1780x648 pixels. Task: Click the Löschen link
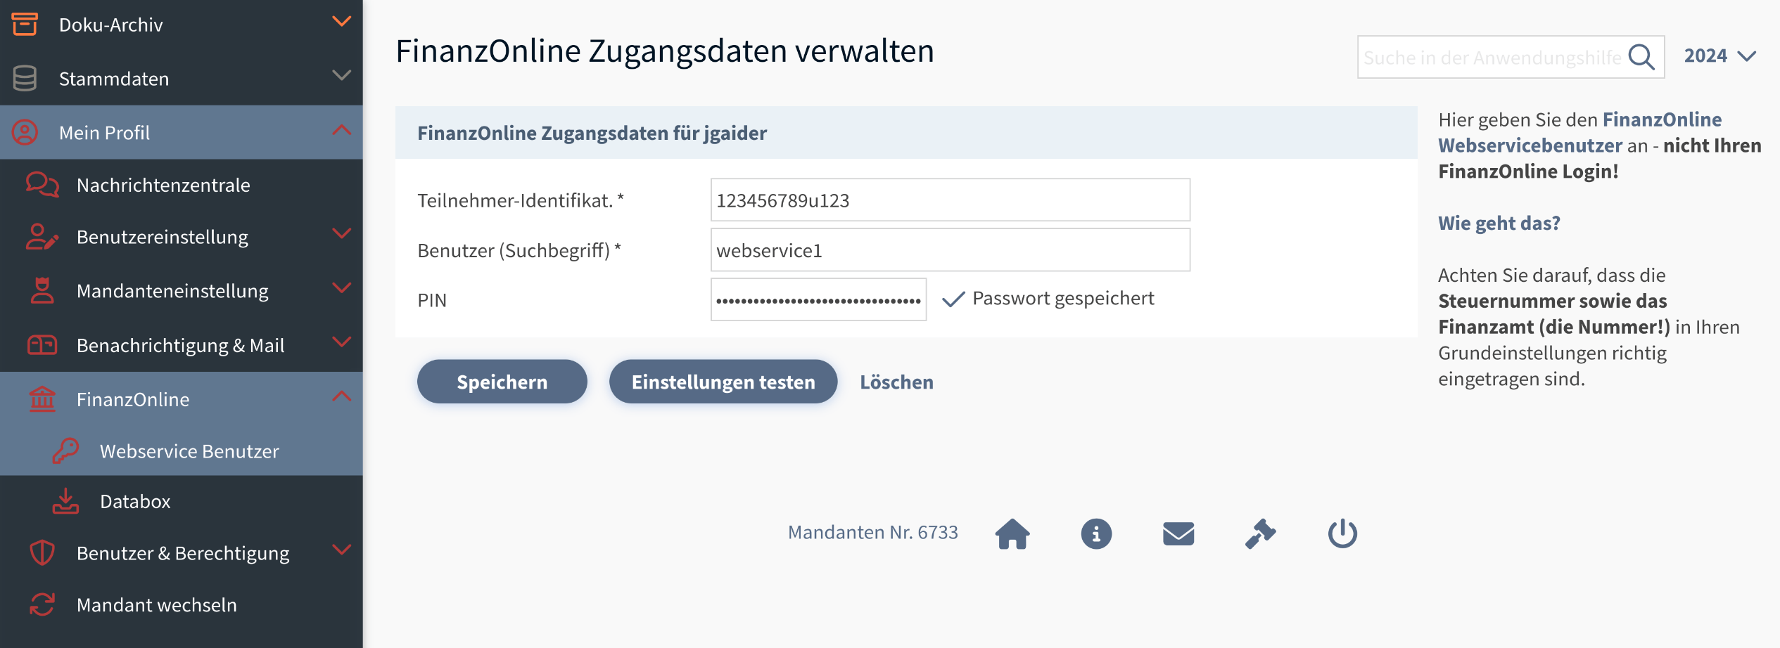[x=896, y=382]
